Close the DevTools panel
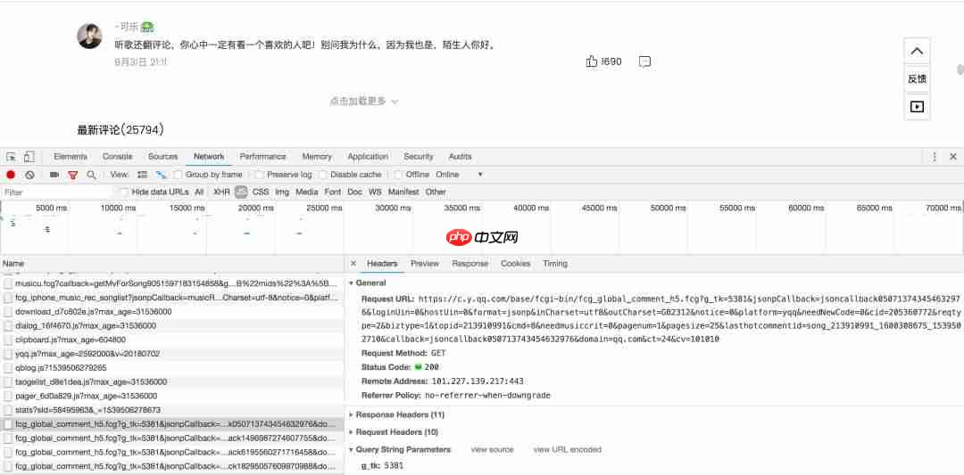The height and width of the screenshot is (475, 964). point(953,157)
